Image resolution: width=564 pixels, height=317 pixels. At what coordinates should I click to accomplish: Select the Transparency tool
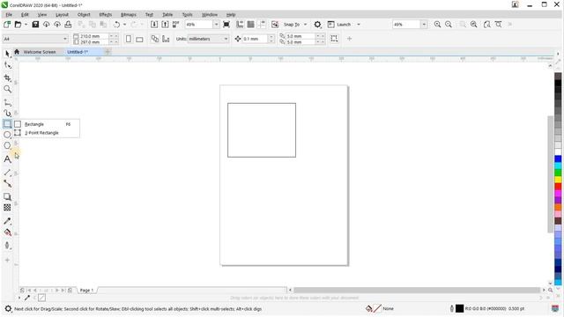click(x=7, y=208)
